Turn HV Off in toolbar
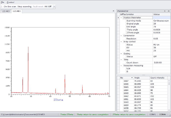Image resolution: width=171 pixels, height=118 pixels. 48,7
